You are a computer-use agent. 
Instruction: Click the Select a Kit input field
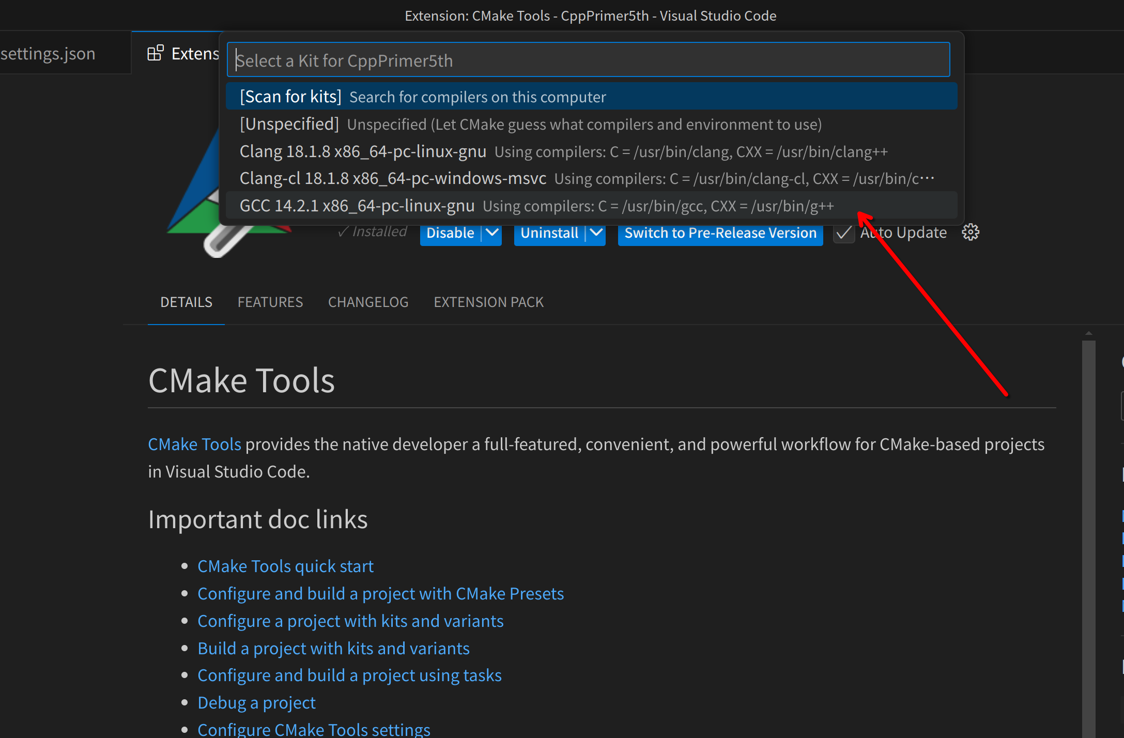point(588,60)
